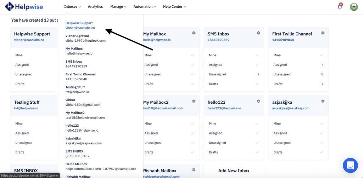
Task: Open settings gear for First Twilio Channel
Action: pos(323,33)
